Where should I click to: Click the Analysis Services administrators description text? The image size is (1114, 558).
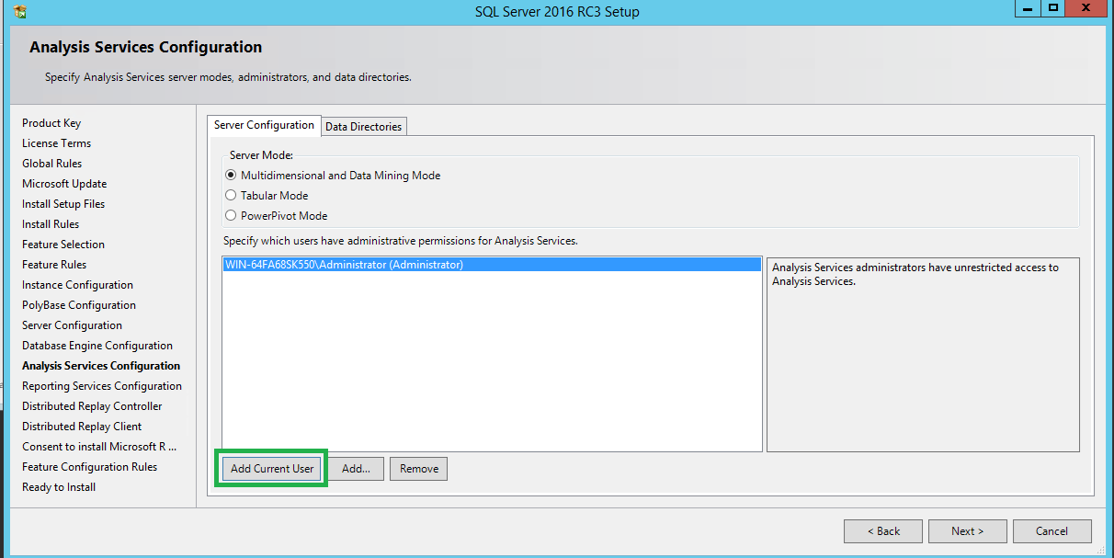pos(915,274)
